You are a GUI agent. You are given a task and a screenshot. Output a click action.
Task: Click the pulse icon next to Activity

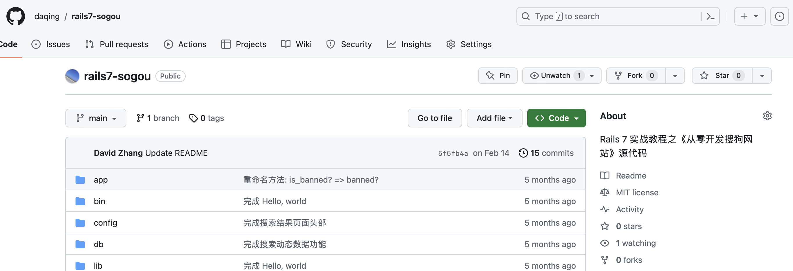(x=604, y=210)
